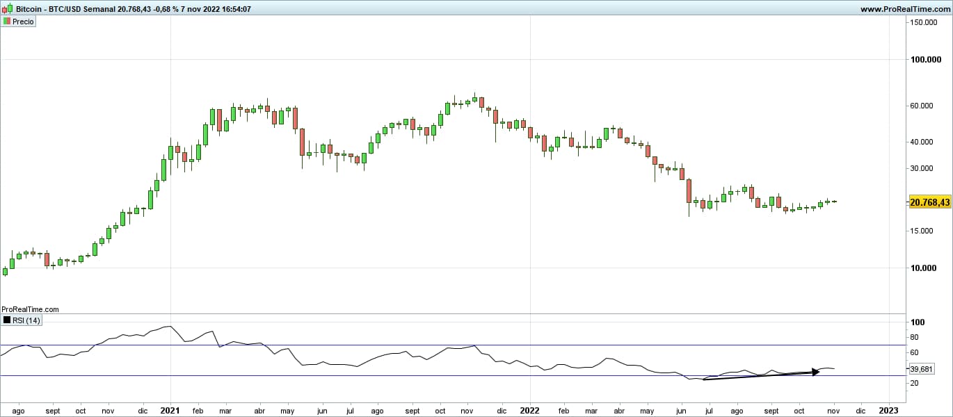Open the RSI (14) indicator label
This screenshot has height=417, width=953.
26,320
